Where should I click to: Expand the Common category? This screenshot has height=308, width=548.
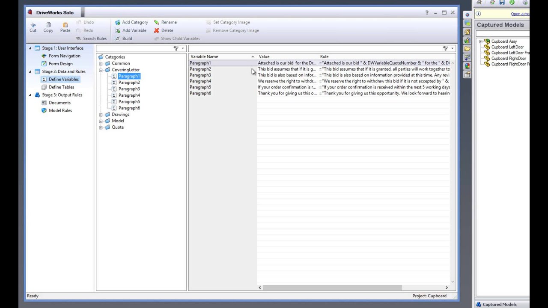[x=101, y=63]
